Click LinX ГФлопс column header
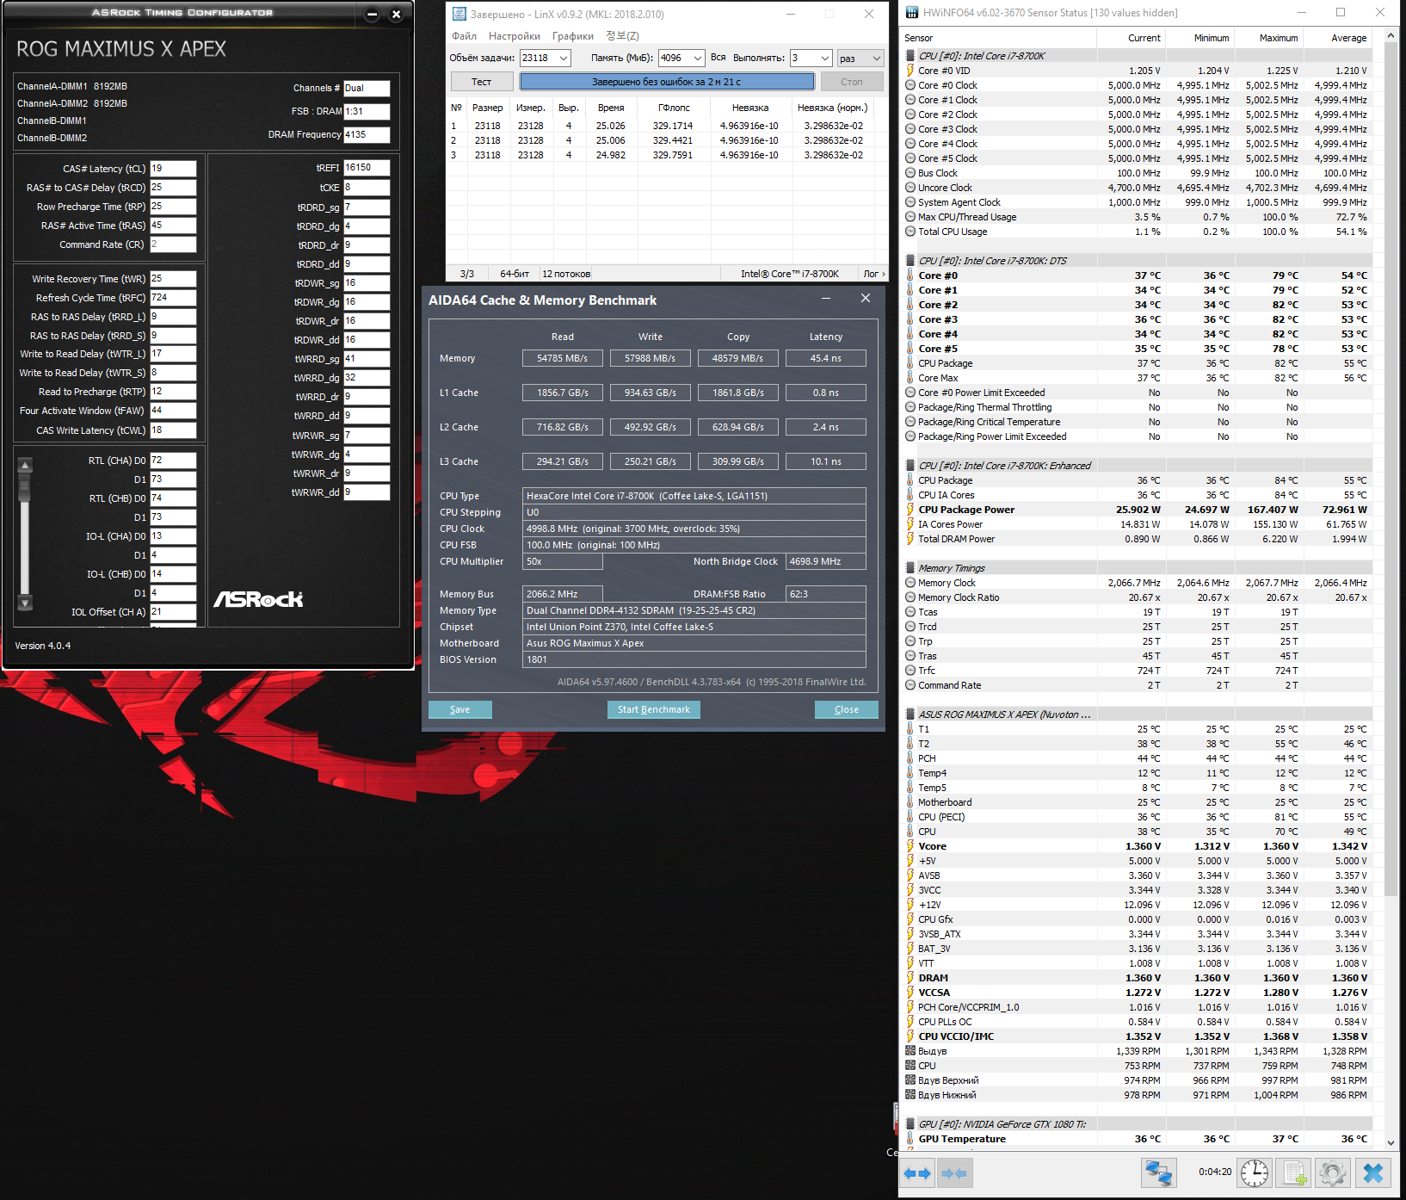 pos(674,108)
